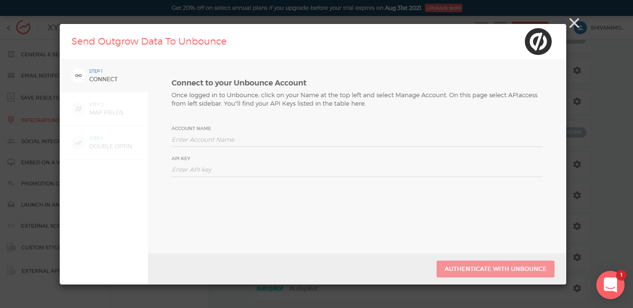
Task: Click the back arrow in the top-left header
Action: [8, 28]
